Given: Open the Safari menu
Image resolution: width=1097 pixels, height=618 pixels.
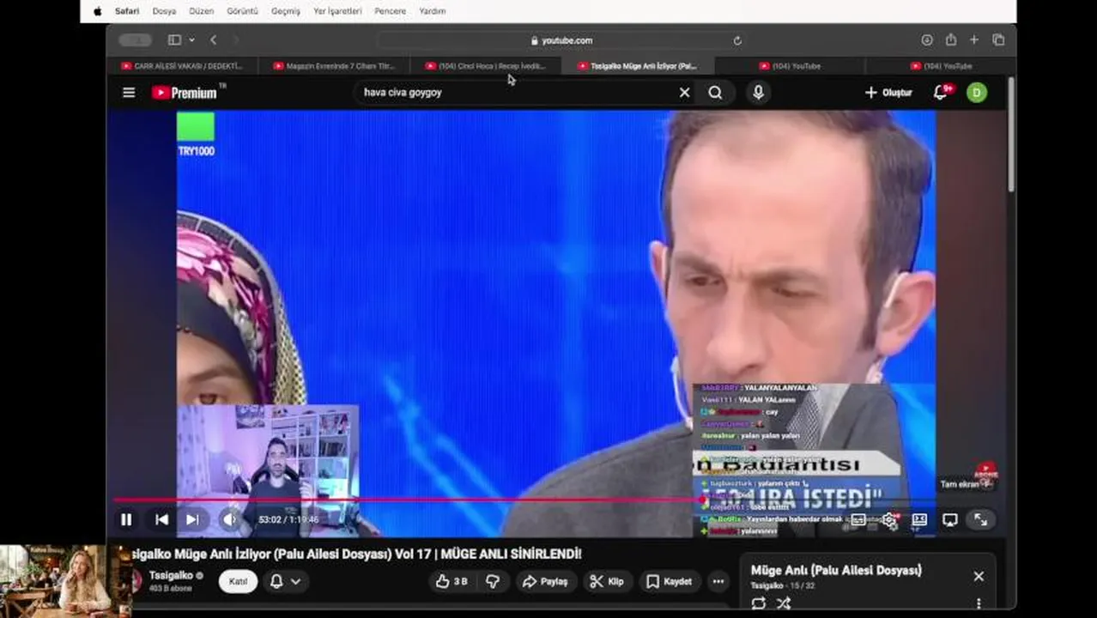Looking at the screenshot, I should point(127,11).
